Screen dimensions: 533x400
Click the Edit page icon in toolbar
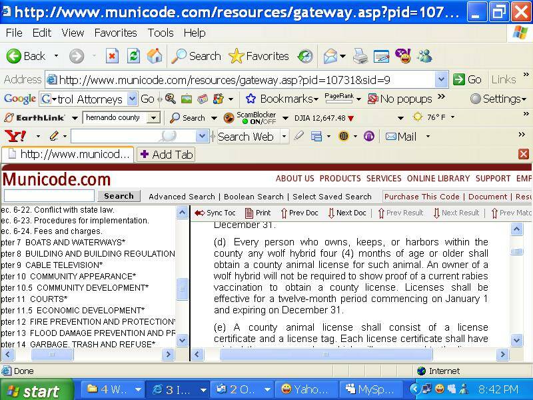[381, 57]
